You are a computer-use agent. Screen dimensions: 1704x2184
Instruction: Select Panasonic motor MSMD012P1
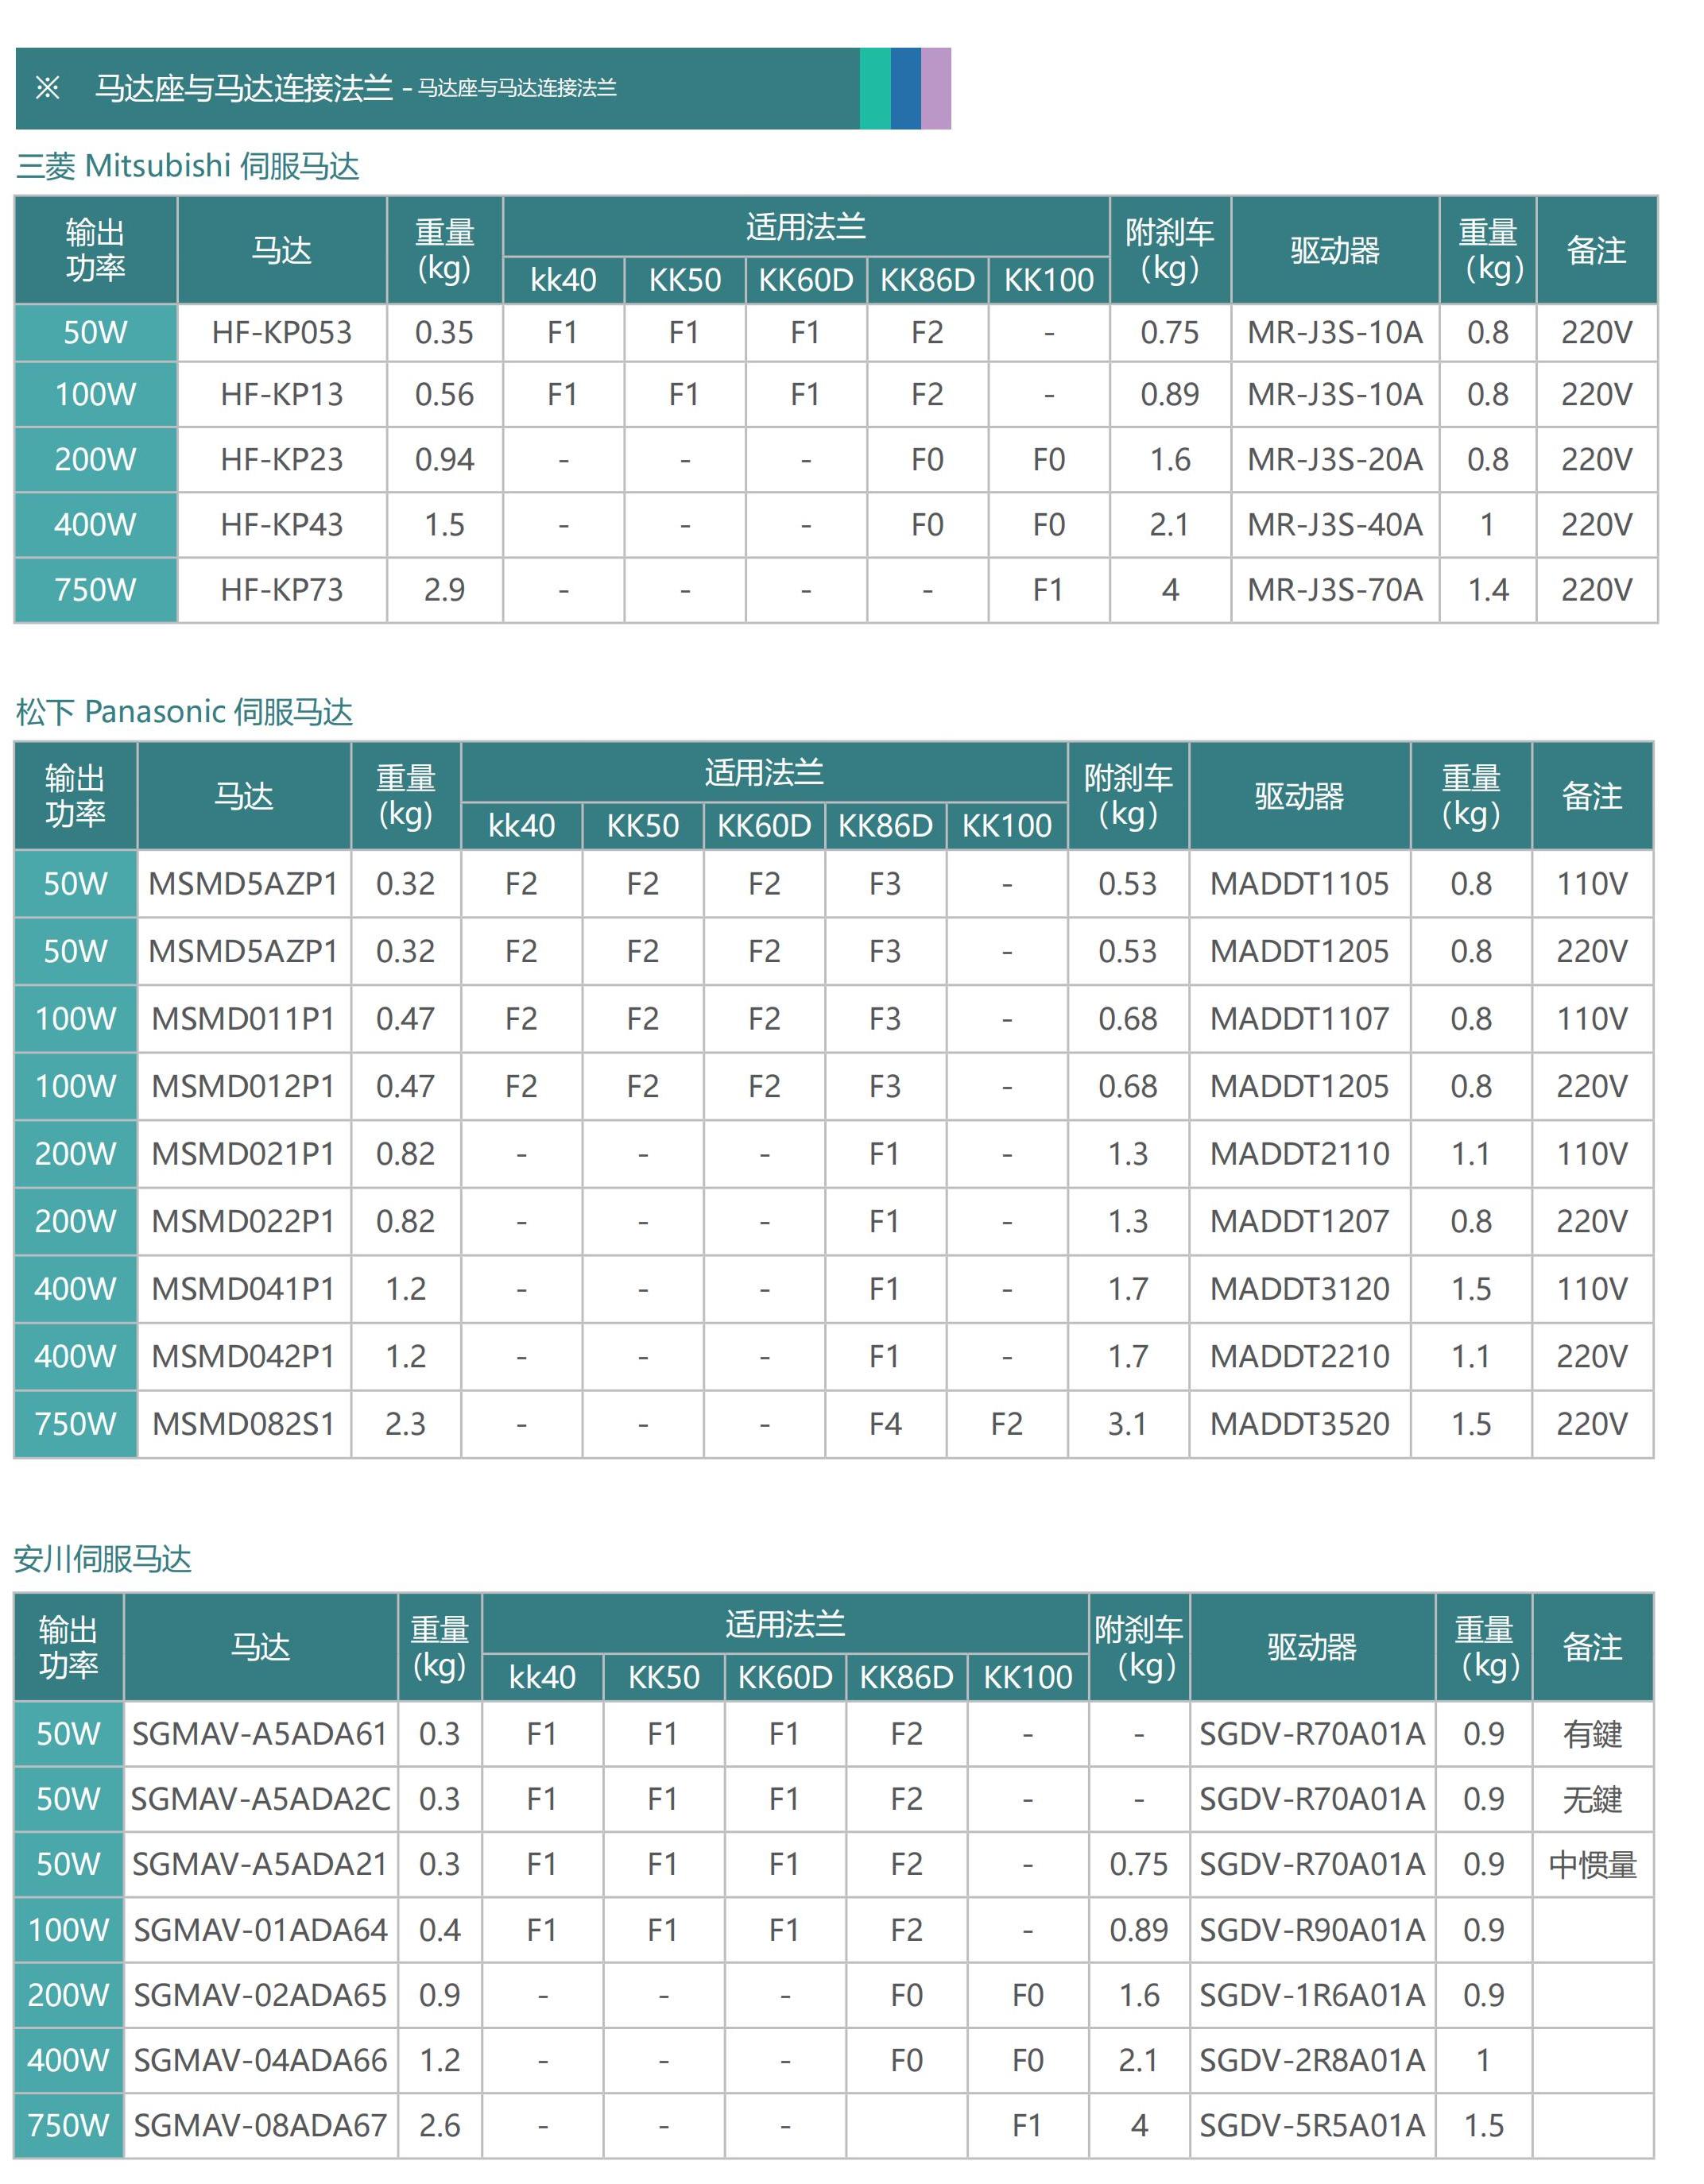pos(243,1086)
